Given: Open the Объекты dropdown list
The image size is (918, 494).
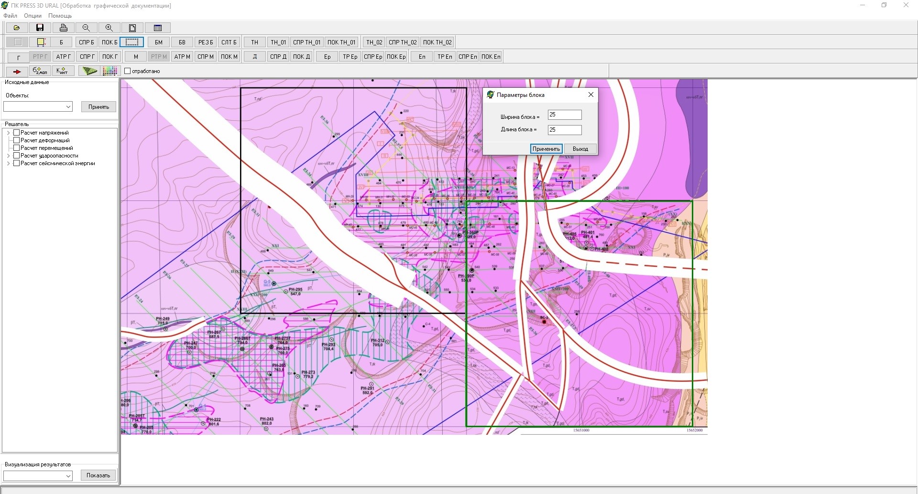Looking at the screenshot, I should pos(38,106).
